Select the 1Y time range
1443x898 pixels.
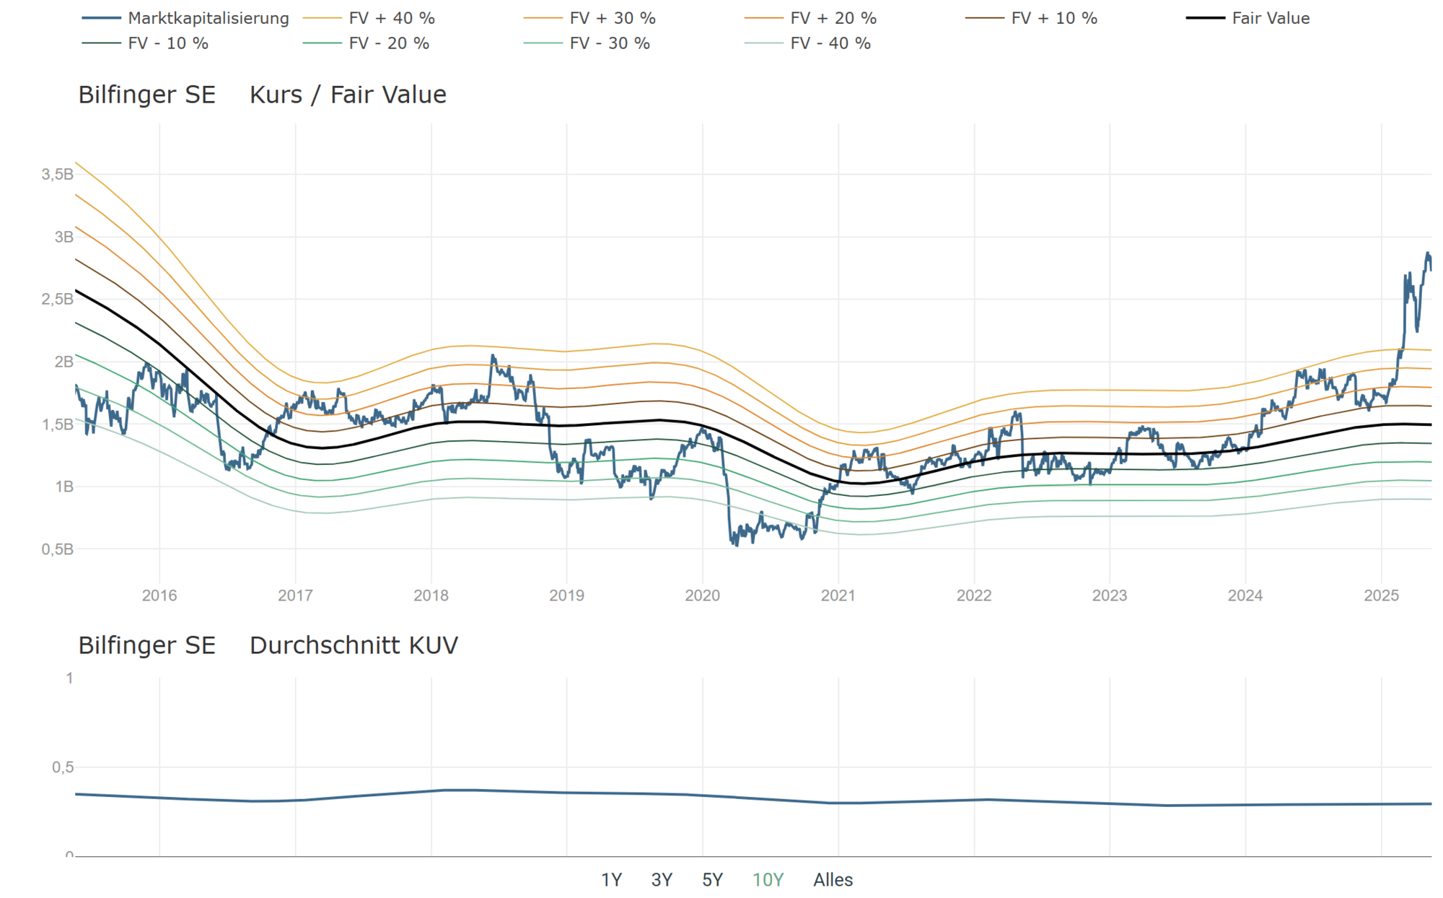[611, 880]
